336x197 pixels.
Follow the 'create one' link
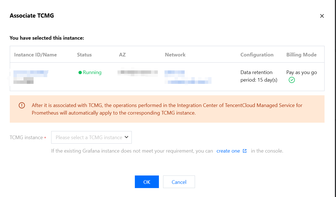click(x=228, y=151)
